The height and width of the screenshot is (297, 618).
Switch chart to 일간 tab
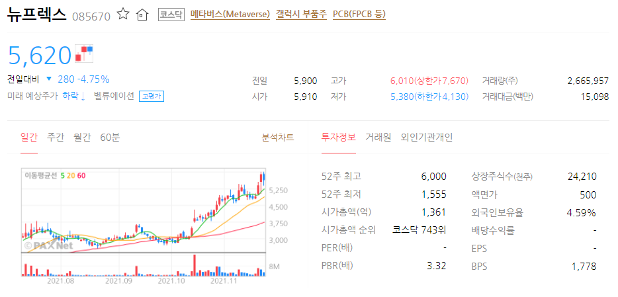28,138
